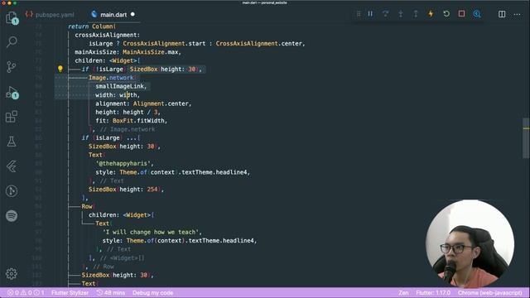The width and height of the screenshot is (530, 298).
Task: Close the unsaved main.dart tab dot
Action: (132, 15)
